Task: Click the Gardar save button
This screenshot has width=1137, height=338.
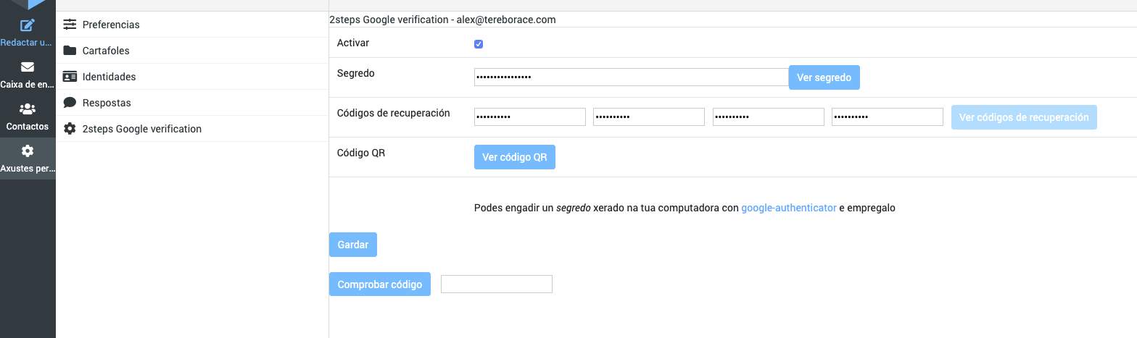Action: (x=352, y=245)
